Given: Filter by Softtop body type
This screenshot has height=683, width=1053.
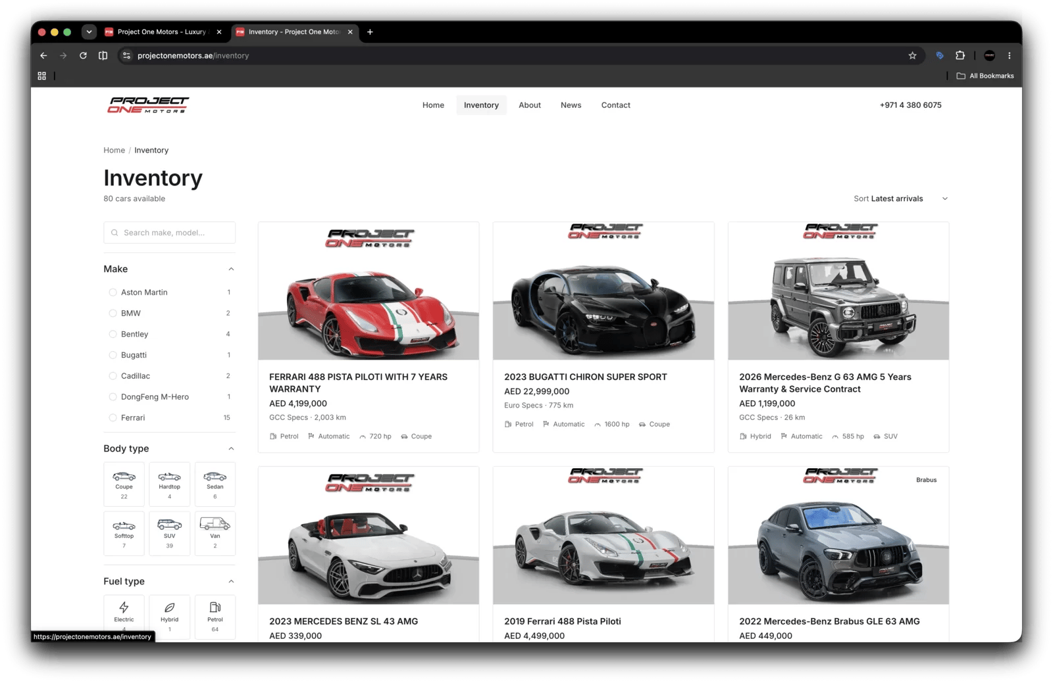Looking at the screenshot, I should 124,534.
